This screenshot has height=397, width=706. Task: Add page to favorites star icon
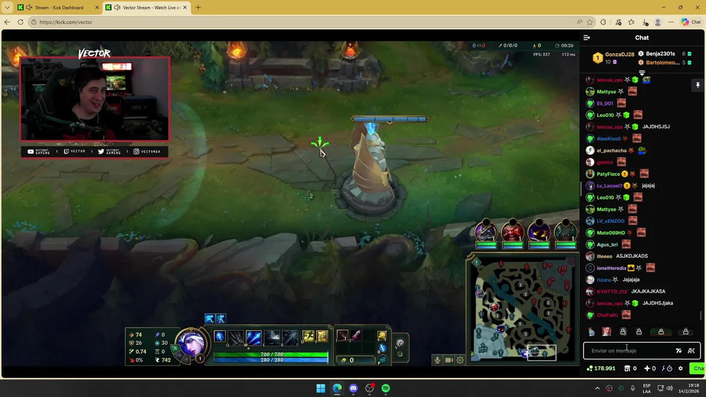pyautogui.click(x=590, y=22)
